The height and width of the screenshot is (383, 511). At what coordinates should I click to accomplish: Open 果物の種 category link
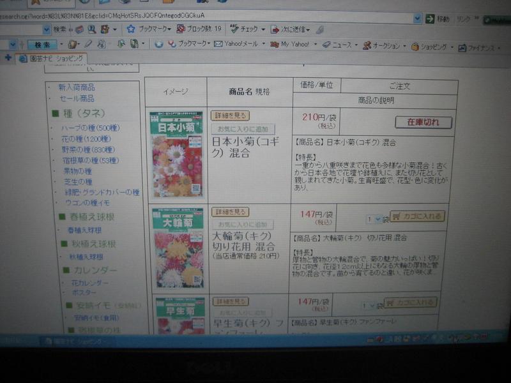click(77, 171)
